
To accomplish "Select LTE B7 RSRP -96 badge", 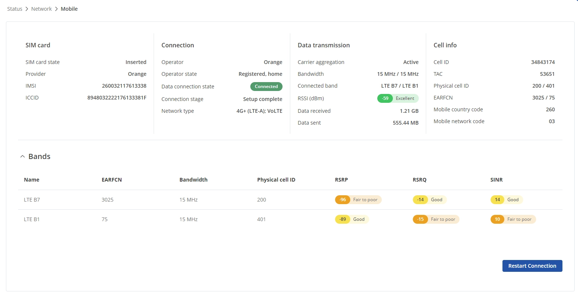I will pos(358,200).
